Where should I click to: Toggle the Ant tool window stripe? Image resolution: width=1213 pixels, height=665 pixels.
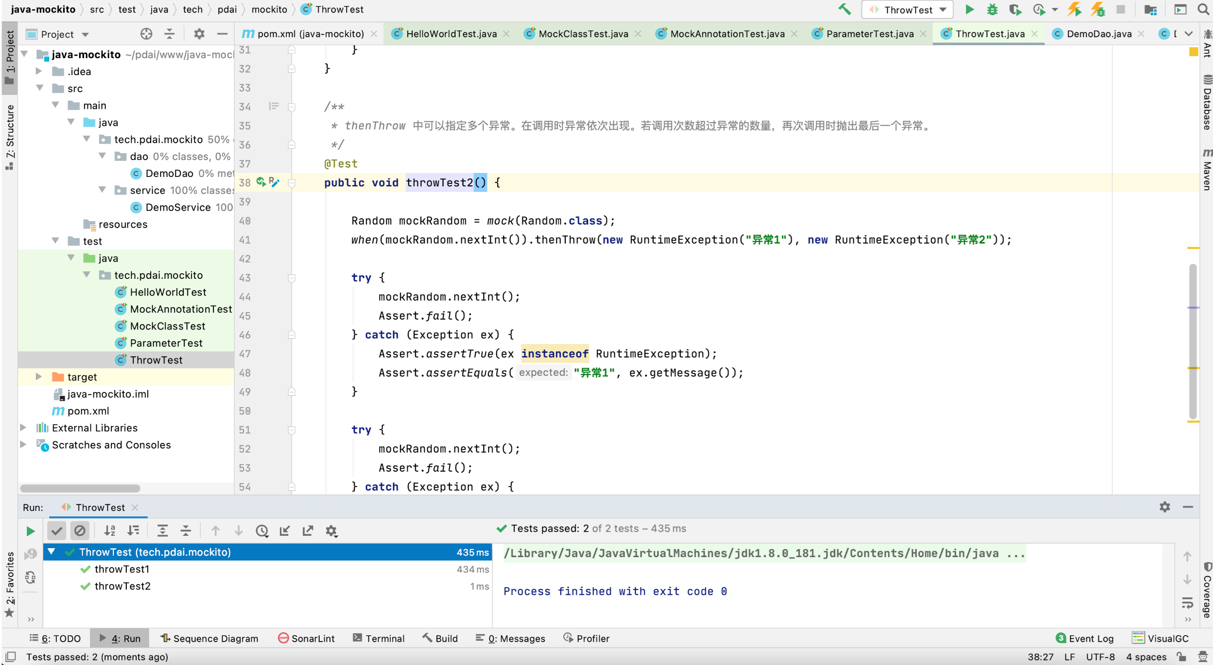click(1207, 44)
